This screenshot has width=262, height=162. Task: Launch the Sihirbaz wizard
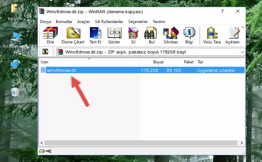click(x=171, y=35)
